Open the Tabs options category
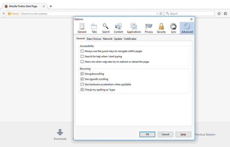Screen dimensions: 230x147 click(x=94, y=28)
